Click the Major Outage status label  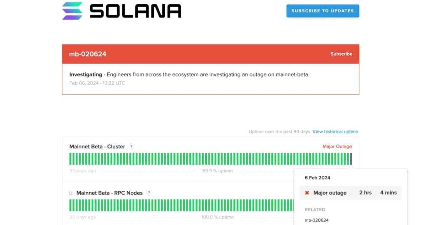[337, 146]
